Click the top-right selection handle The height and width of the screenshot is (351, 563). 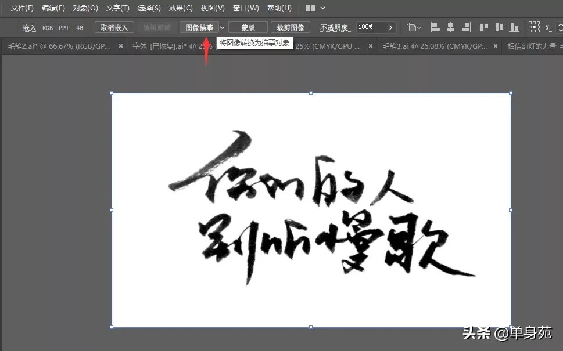[511, 93]
